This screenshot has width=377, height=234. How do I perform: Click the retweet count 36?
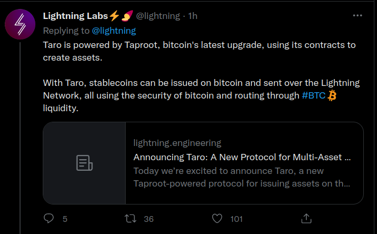pos(148,219)
